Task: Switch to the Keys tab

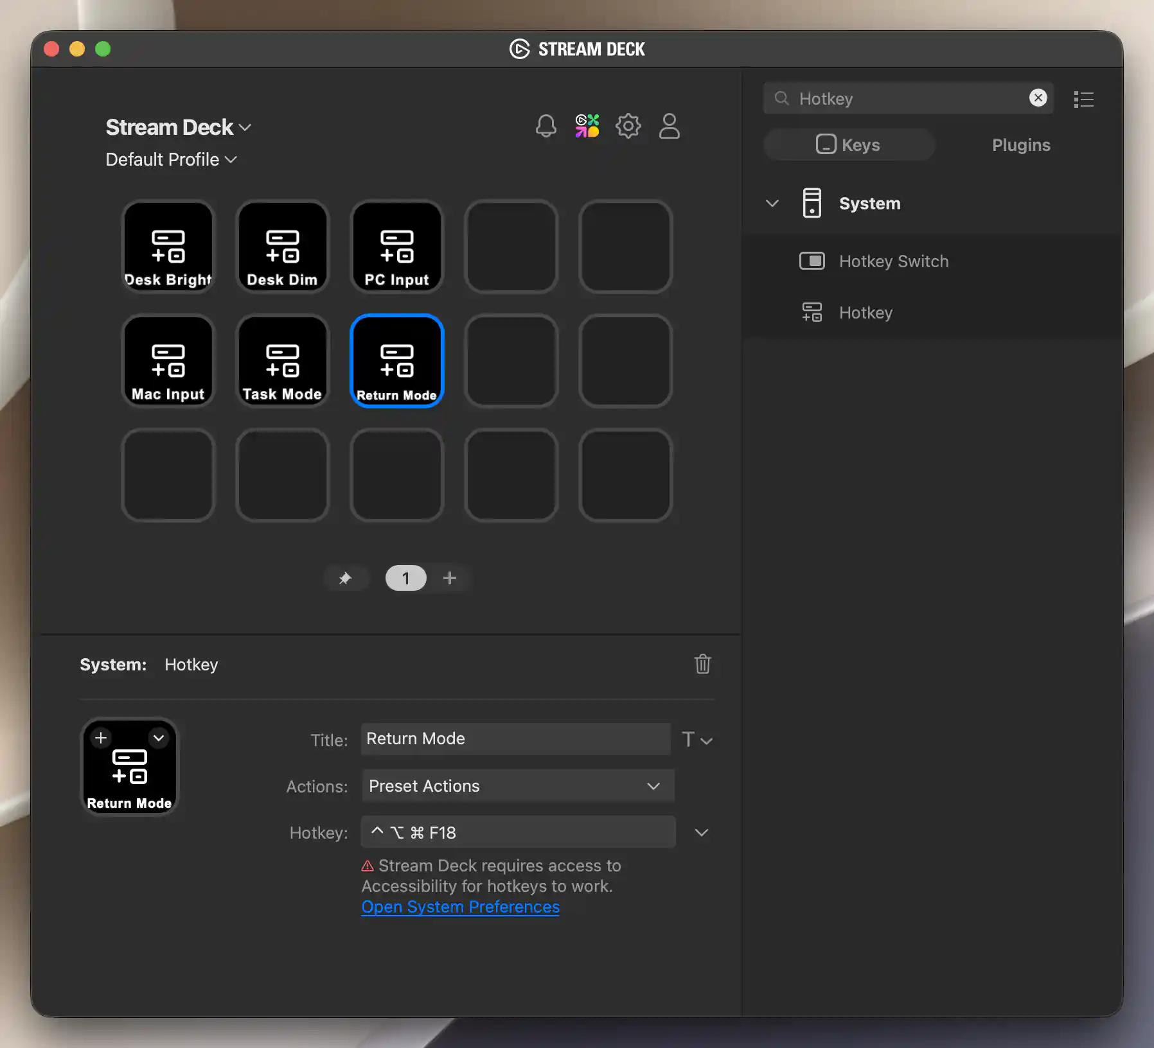Action: pos(849,144)
